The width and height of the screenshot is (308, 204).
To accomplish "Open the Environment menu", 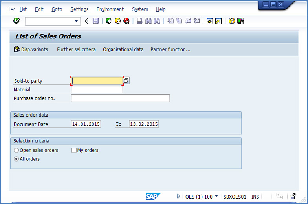I will tap(110, 9).
